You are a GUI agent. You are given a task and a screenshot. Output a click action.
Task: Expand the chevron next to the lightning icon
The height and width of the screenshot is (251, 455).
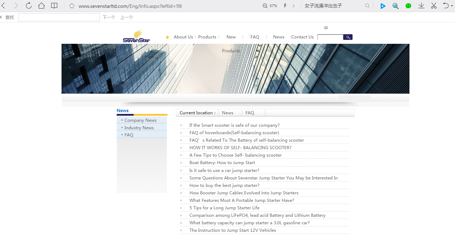click(x=294, y=6)
